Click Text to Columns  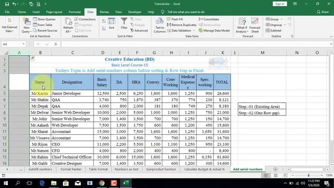160,26
